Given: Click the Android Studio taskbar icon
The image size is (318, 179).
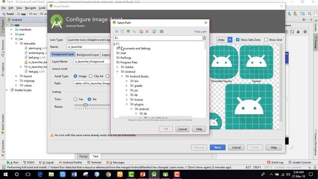Looking at the screenshot, I should (154, 175).
